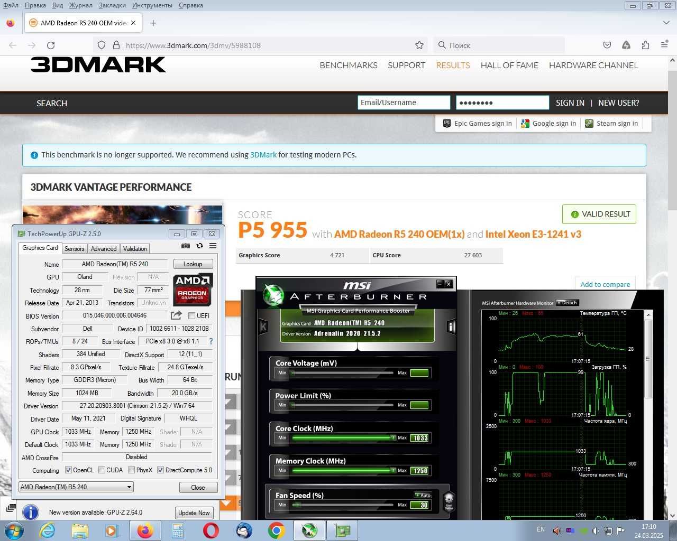Open the BENCHMARKS site navigation item
The width and height of the screenshot is (677, 541).
click(349, 66)
